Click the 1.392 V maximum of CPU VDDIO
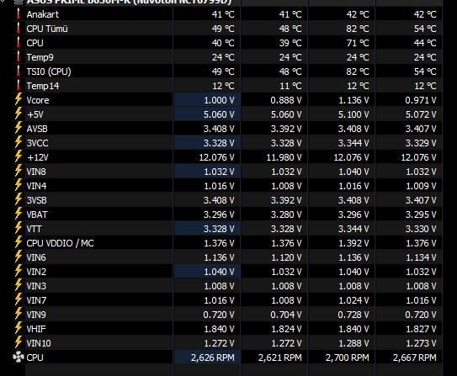This screenshot has width=457, height=376. point(353,243)
